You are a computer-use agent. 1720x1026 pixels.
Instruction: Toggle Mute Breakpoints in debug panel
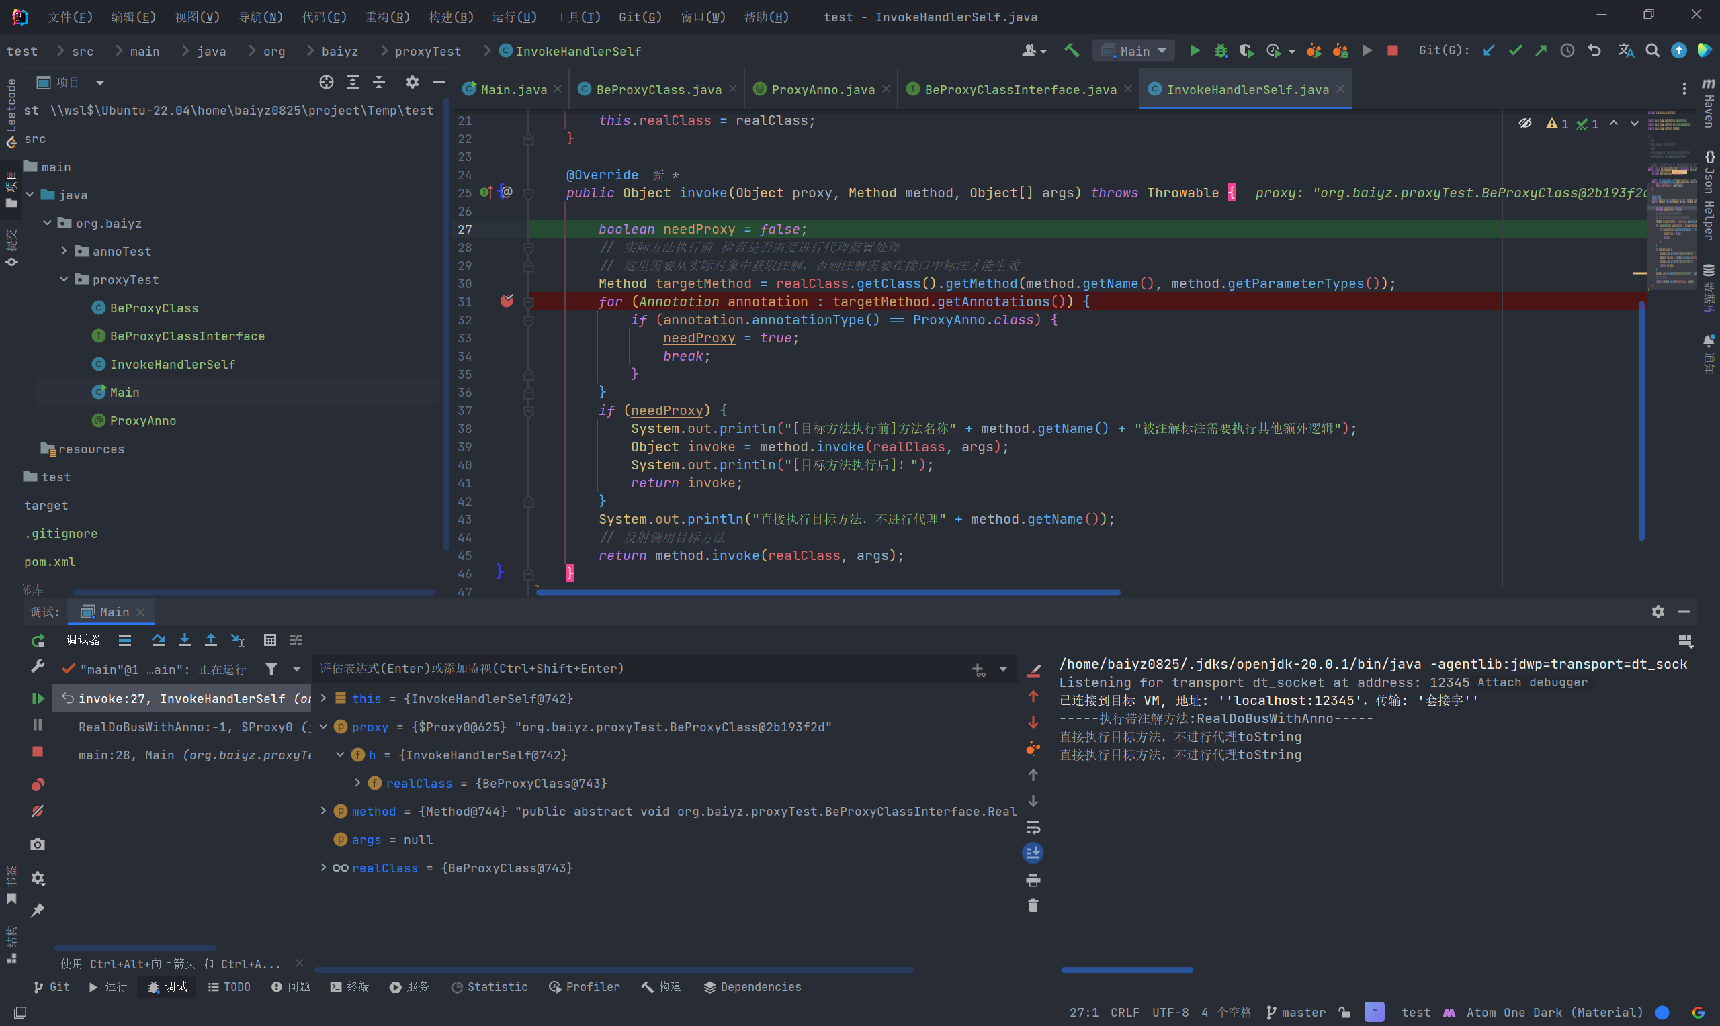(x=38, y=811)
